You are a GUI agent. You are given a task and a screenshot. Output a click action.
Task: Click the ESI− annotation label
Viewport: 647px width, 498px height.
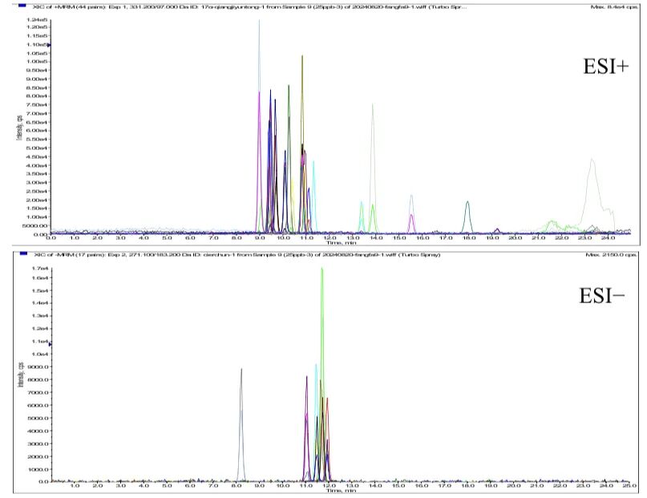pyautogui.click(x=602, y=296)
